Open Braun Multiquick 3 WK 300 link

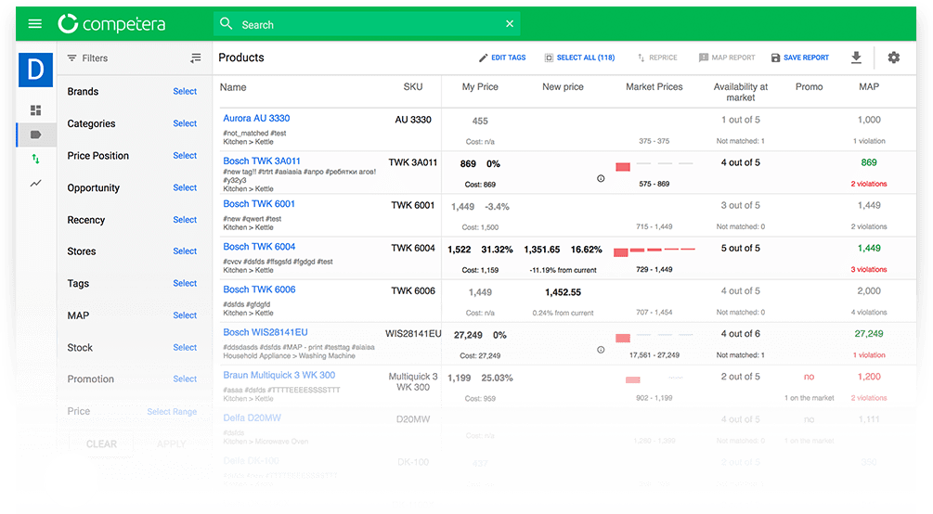click(279, 375)
